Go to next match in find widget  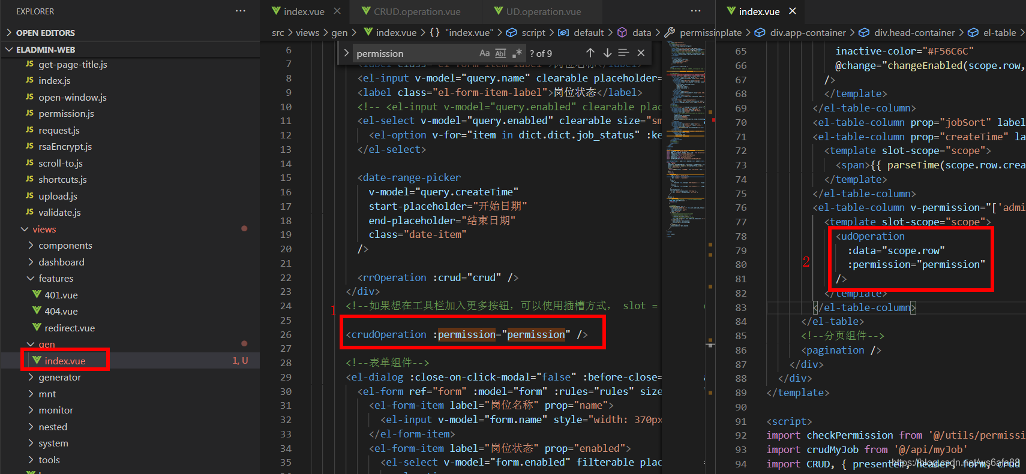(x=607, y=53)
